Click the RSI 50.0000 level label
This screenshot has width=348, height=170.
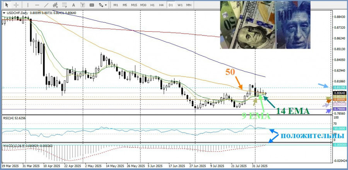(x=340, y=128)
